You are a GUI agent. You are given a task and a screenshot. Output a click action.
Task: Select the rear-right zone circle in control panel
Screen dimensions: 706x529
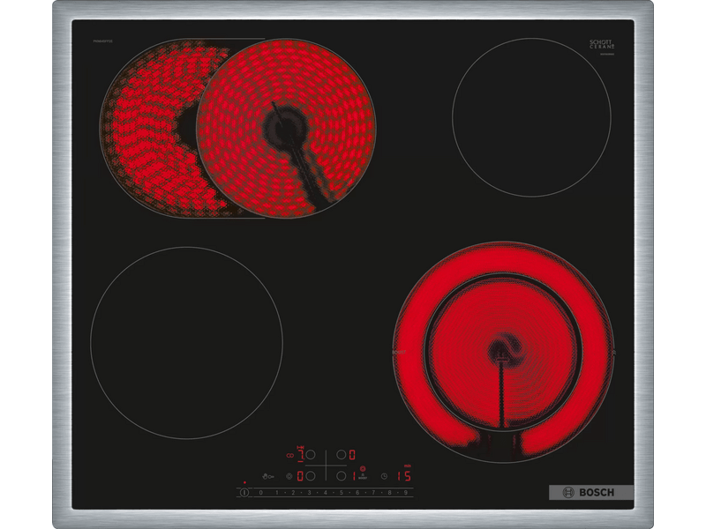341,455
